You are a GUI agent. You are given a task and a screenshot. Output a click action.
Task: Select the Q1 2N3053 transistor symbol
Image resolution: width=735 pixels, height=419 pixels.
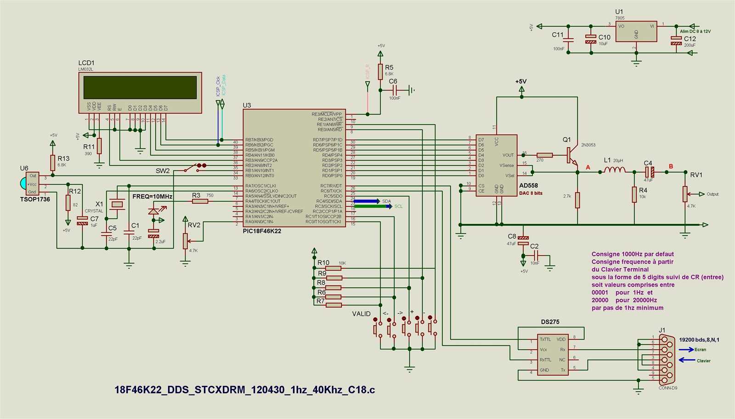(572, 156)
